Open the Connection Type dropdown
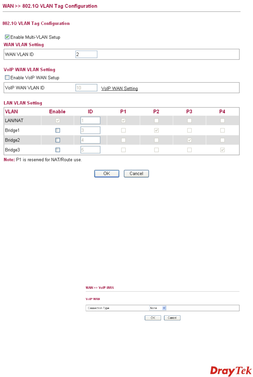Image resolution: width=253 pixels, height=377 pixels. click(158, 308)
